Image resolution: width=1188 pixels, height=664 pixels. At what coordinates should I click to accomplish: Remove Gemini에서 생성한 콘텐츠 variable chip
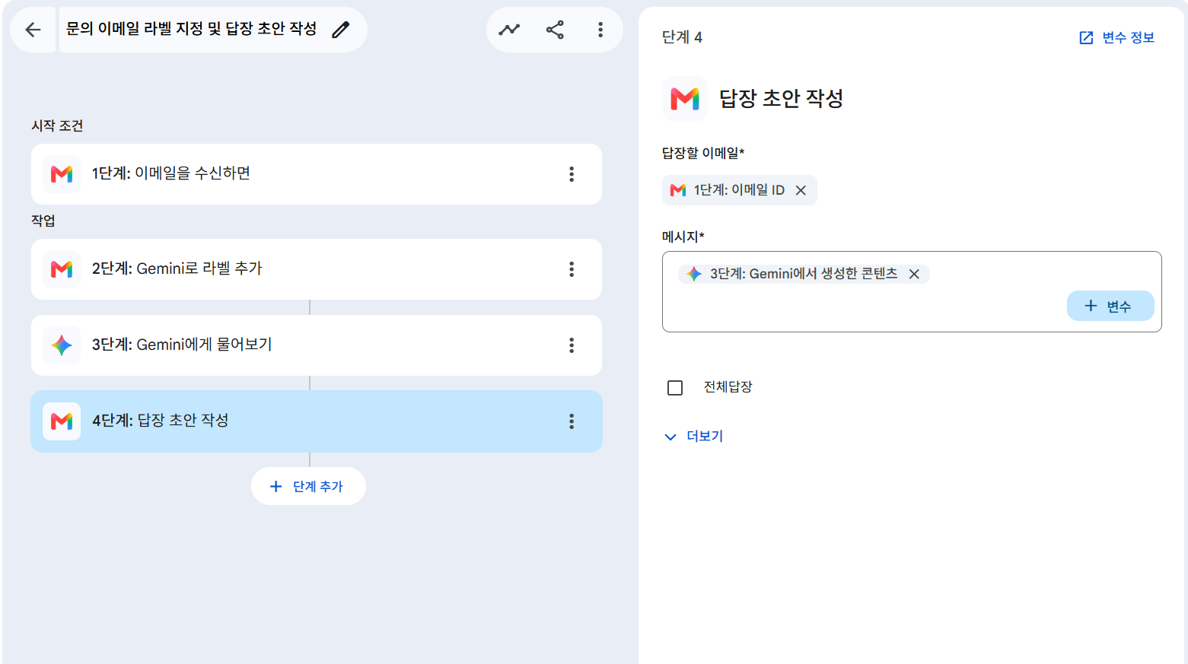tap(914, 274)
